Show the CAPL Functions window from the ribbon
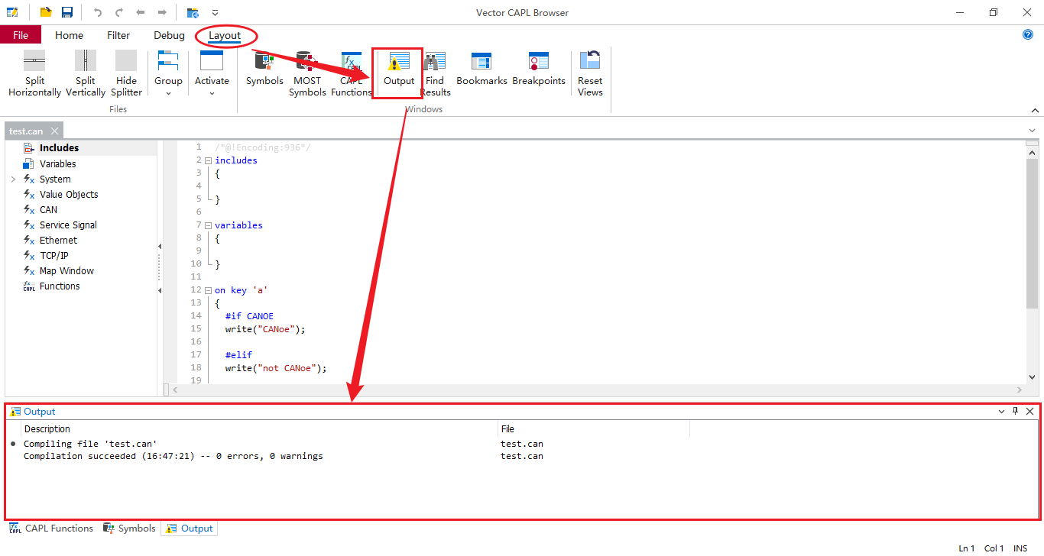 pyautogui.click(x=351, y=73)
